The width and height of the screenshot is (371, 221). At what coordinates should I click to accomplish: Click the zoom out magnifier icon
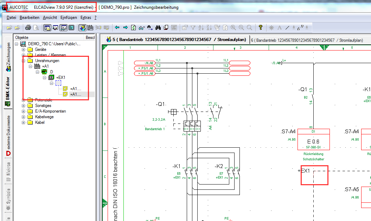pos(241,28)
